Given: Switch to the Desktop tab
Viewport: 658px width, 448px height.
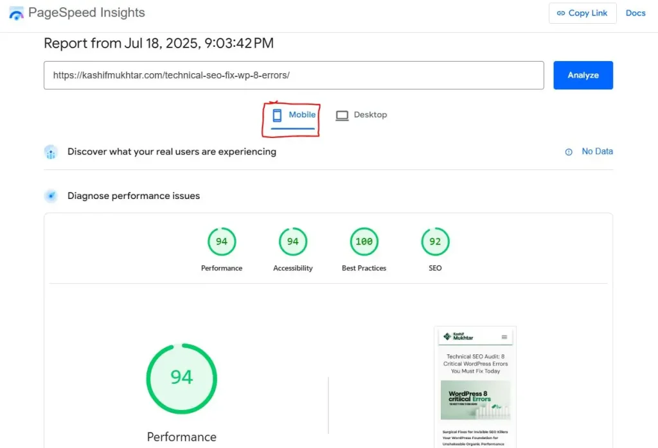Looking at the screenshot, I should click(361, 115).
